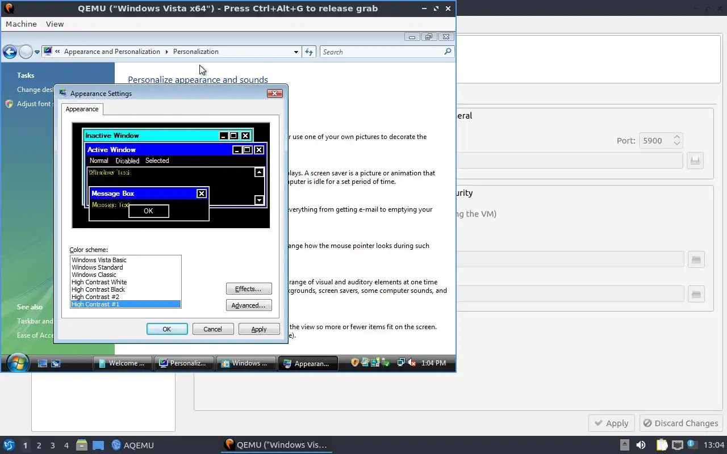
Task: Click Ease of Access link
Action: [x=35, y=335]
